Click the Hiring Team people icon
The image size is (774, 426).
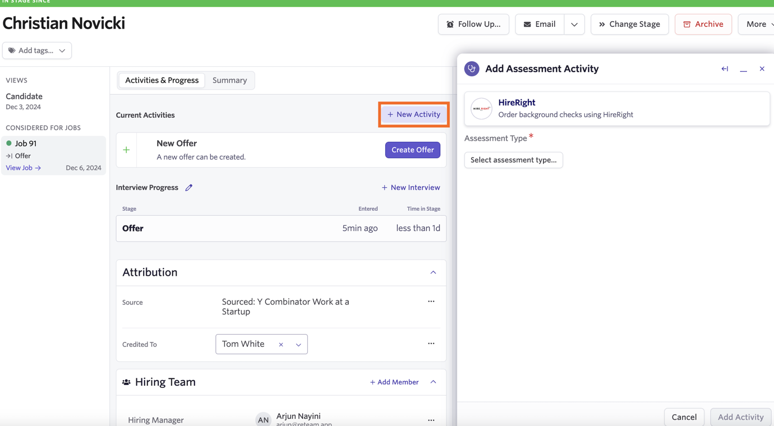(x=126, y=382)
